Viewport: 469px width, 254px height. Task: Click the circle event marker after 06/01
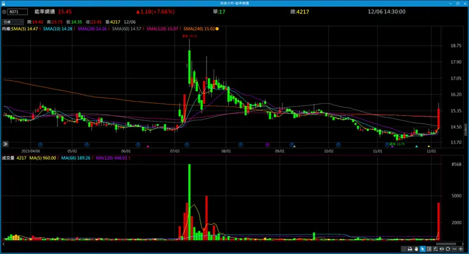click(x=138, y=145)
